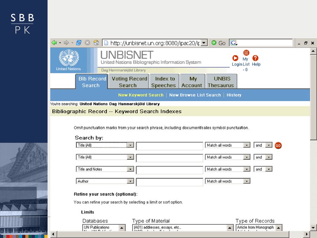
Task: Click the horizontal scrollbar left arrow
Action: tap(53, 234)
